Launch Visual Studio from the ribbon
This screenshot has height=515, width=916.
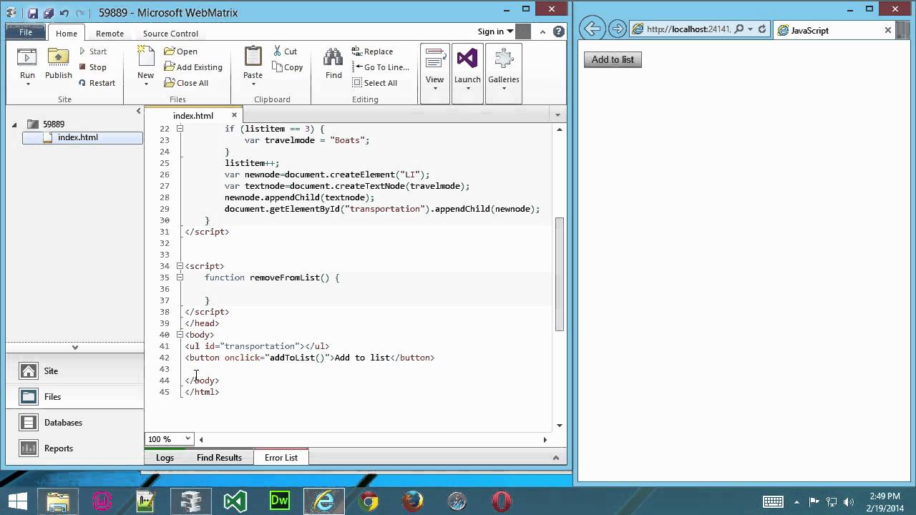coord(467,59)
